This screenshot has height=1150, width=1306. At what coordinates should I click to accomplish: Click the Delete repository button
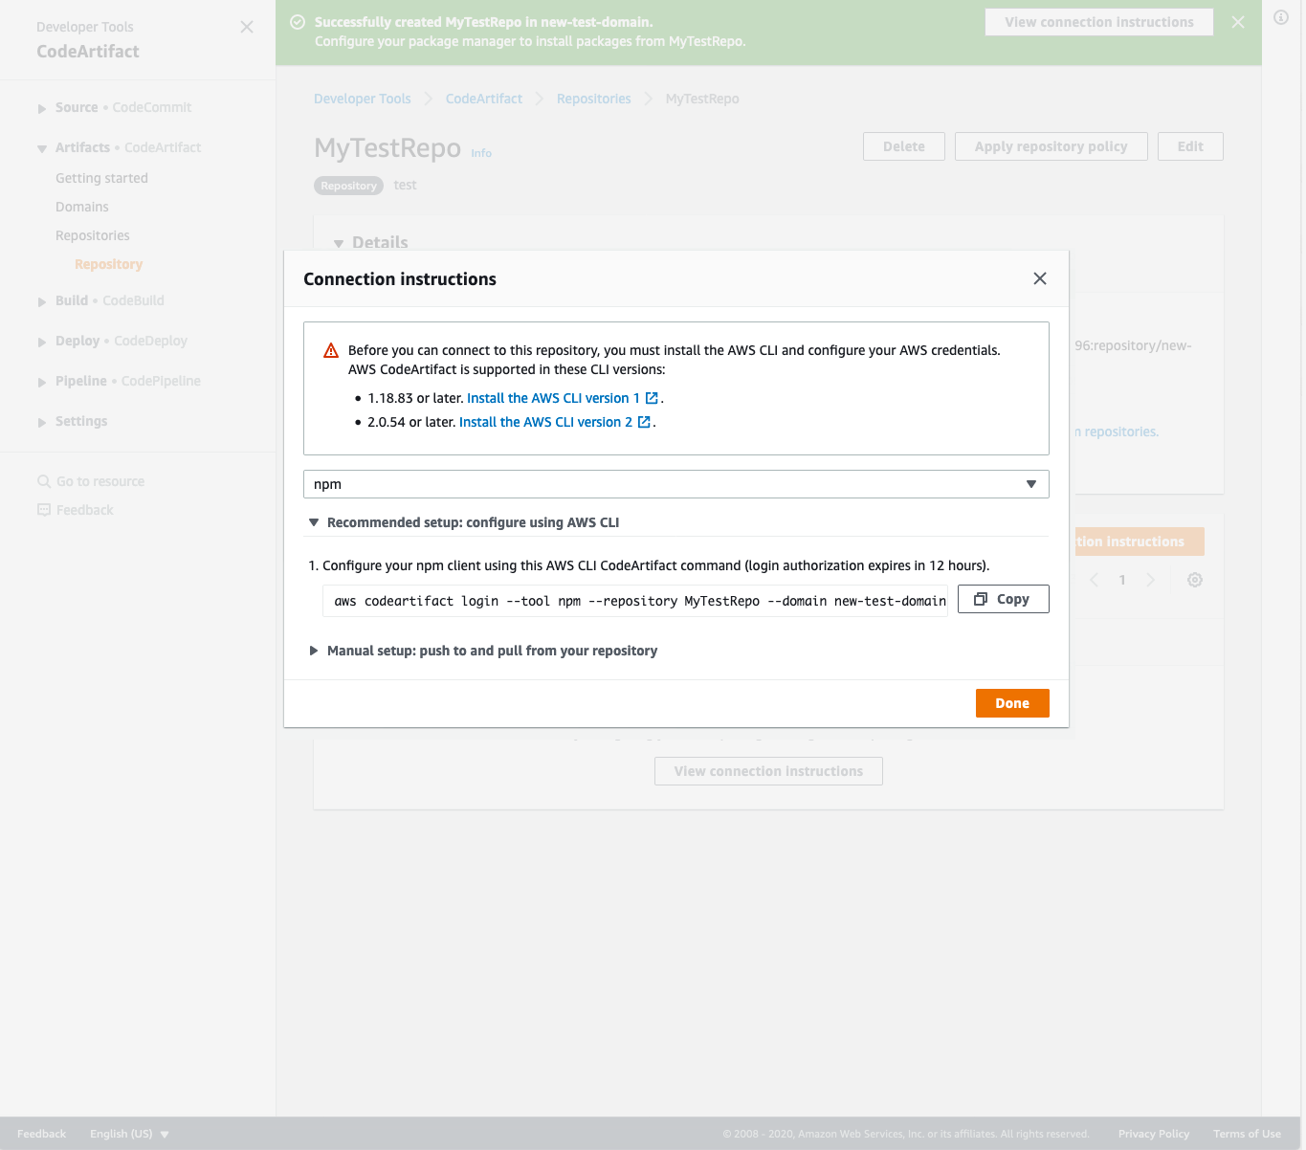coord(904,146)
